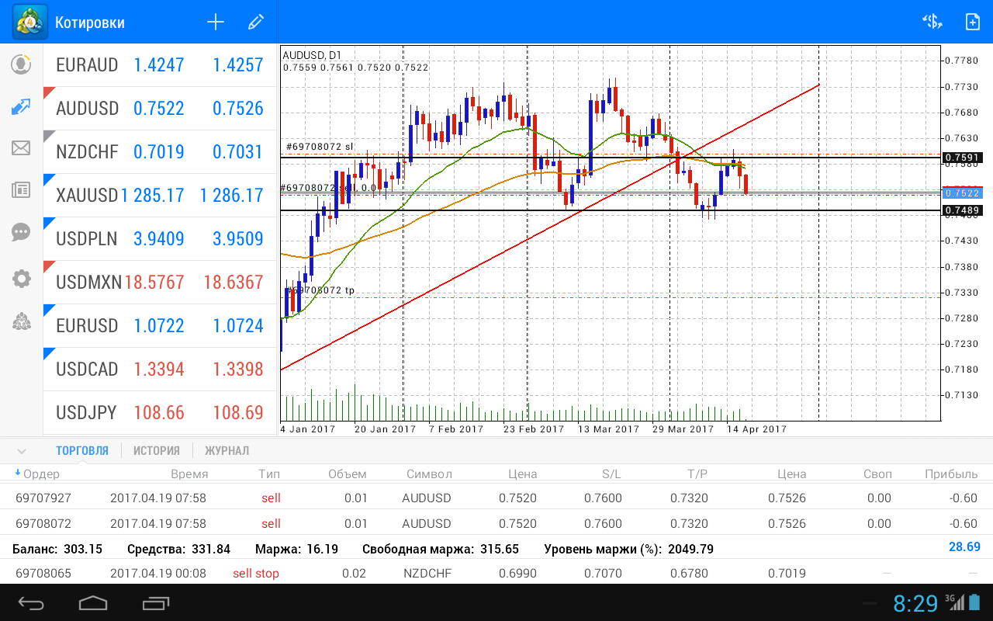Open accounts icon in sidebar
This screenshot has width=993, height=621.
[x=21, y=64]
